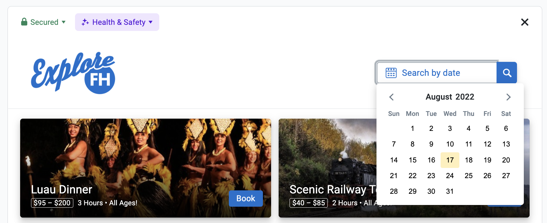
Task: Select Sunday August 28
Action: (394, 191)
